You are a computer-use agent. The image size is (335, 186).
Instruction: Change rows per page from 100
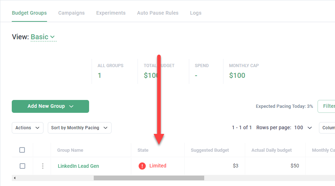pos(303,128)
